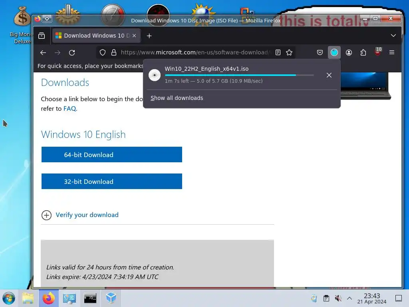Open Firefox account icon
The height and width of the screenshot is (307, 409).
click(x=349, y=52)
